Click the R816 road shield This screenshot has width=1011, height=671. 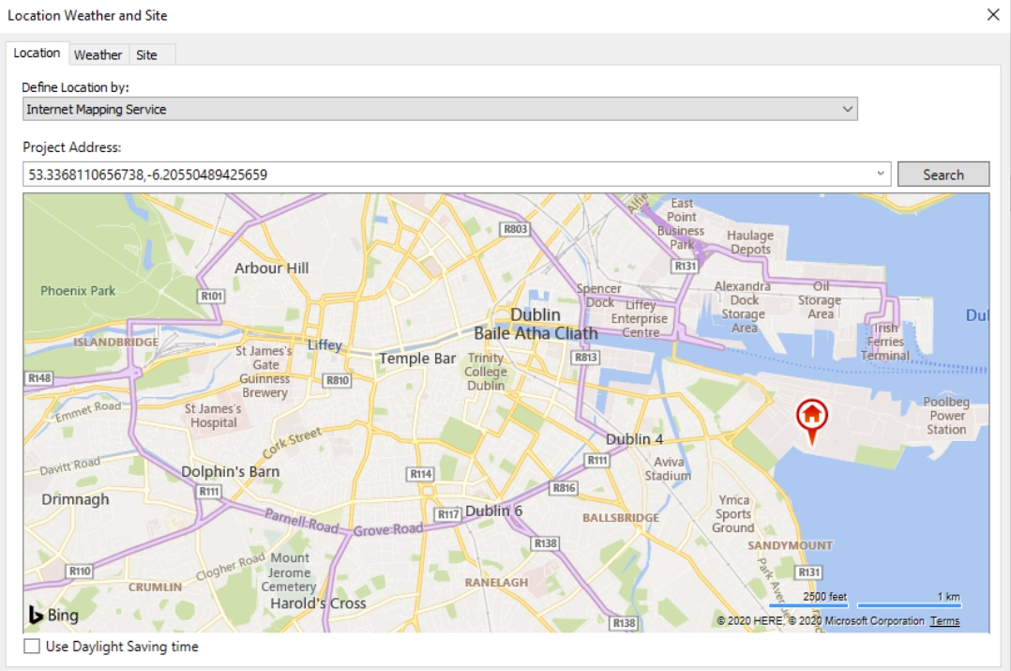(x=565, y=488)
